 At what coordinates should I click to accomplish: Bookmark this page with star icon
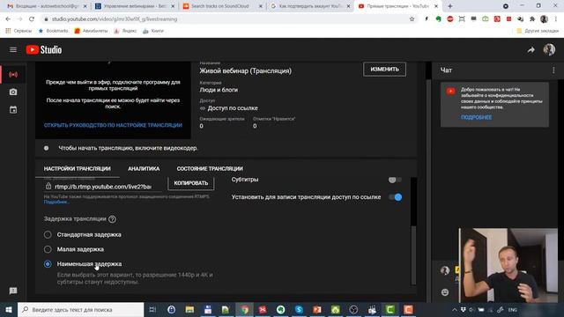[412, 19]
